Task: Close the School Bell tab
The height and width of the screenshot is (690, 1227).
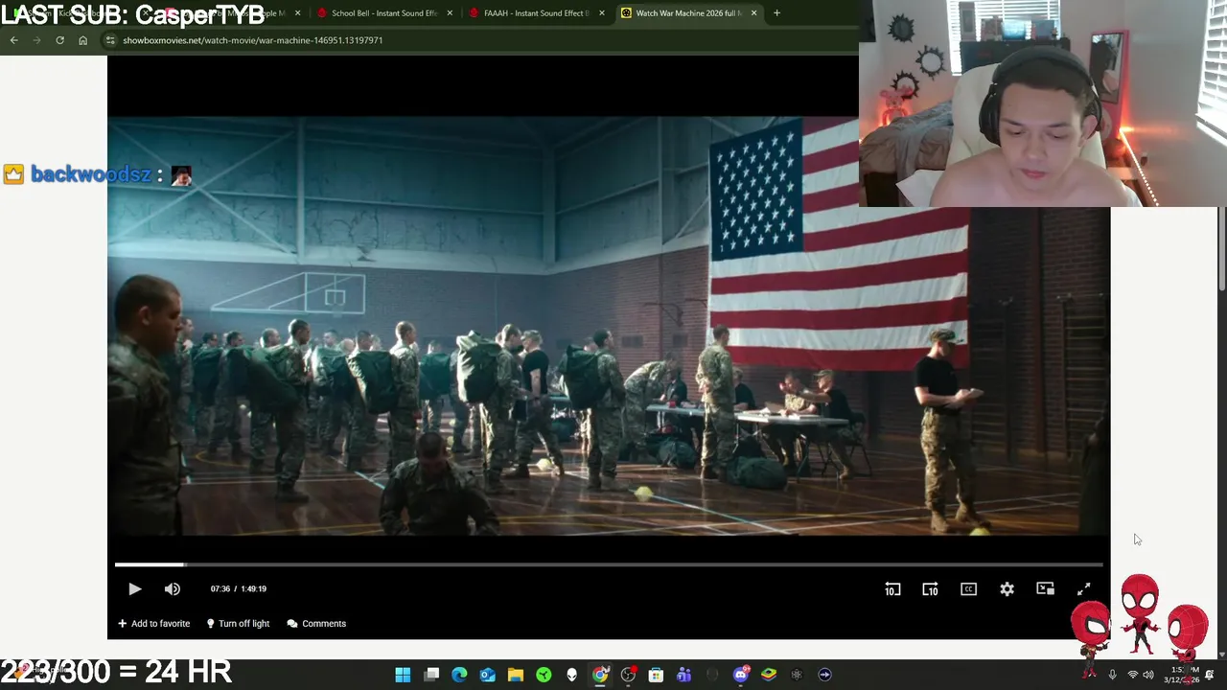Action: 450,13
